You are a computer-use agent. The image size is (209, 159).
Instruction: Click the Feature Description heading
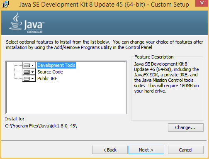(154, 57)
